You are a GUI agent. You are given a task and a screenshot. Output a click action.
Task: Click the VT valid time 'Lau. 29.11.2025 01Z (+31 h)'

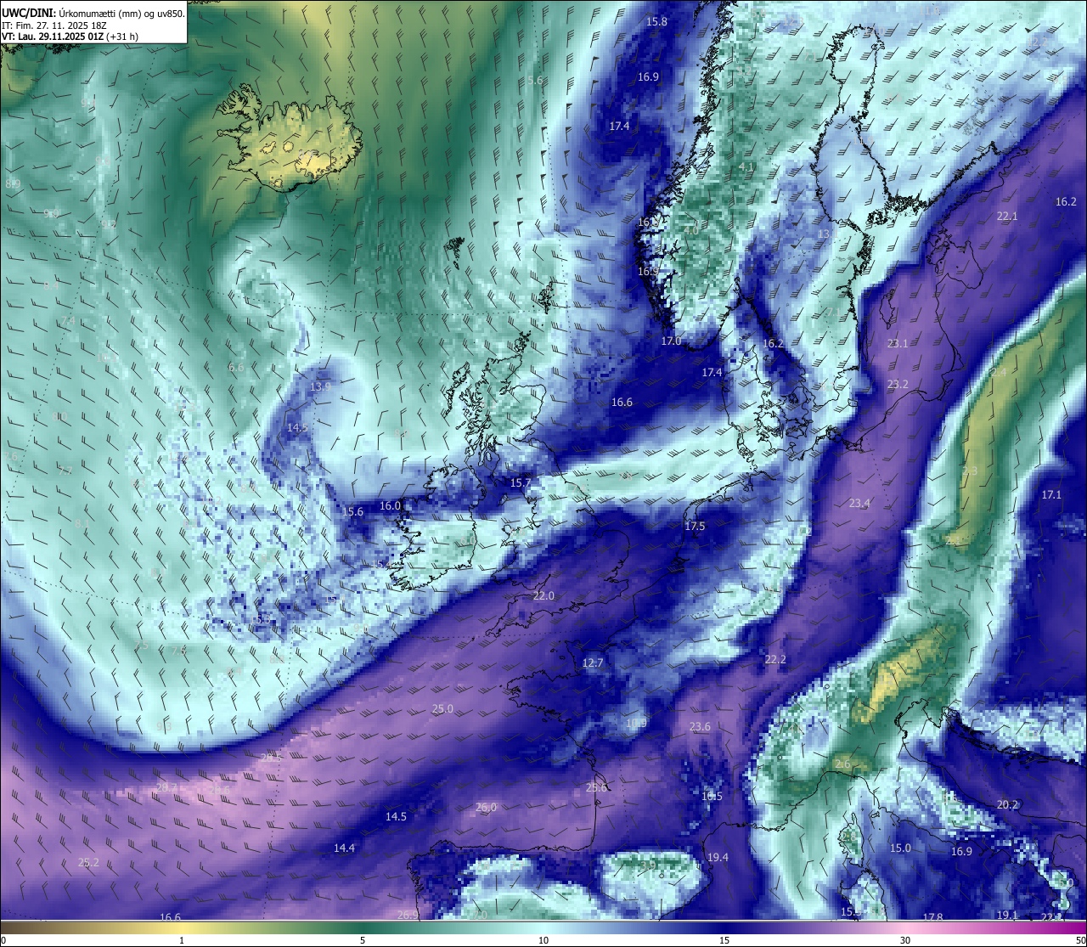pyautogui.click(x=77, y=37)
